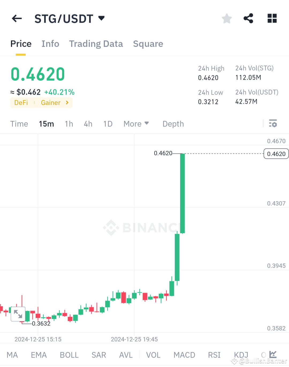Enable the VOL indicator overlay
289x367 pixels.
[153, 355]
